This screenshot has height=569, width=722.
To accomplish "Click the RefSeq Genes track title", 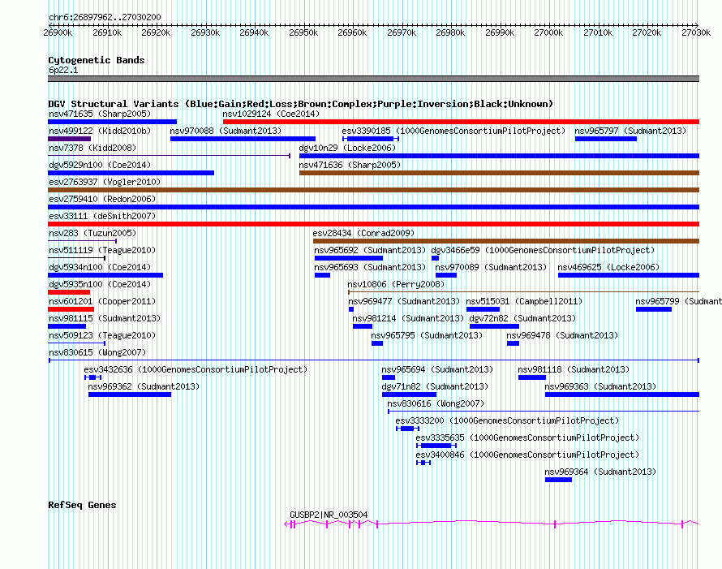I will coord(82,505).
